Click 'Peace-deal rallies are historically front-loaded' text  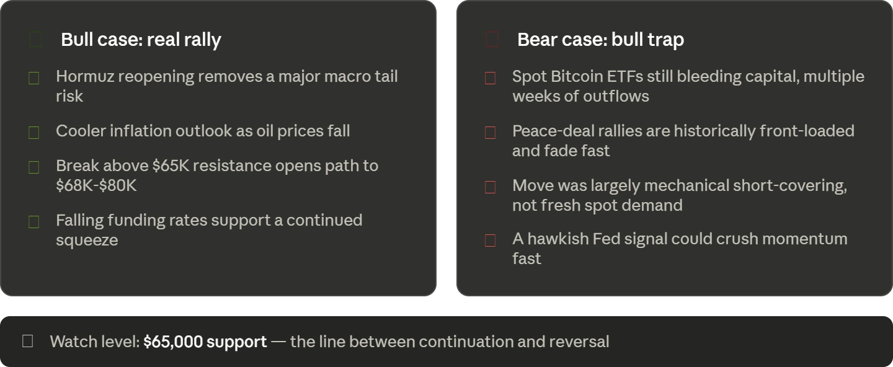[x=683, y=141]
